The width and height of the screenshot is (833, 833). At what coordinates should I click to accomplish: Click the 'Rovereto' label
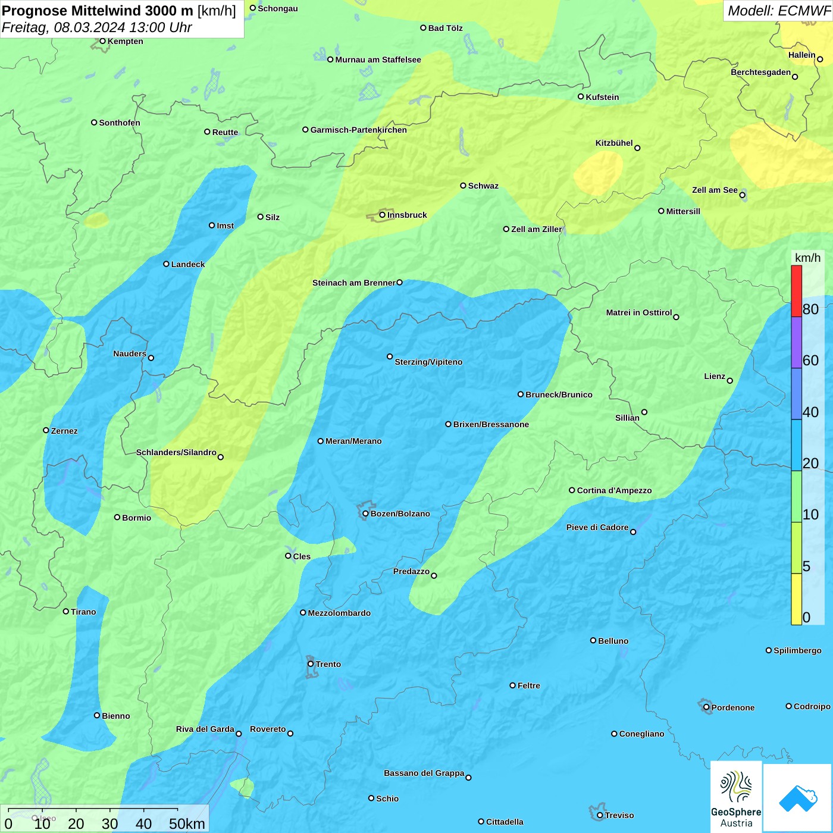point(268,729)
